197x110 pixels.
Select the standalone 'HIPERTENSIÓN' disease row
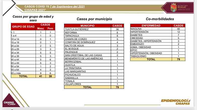pos(158,32)
